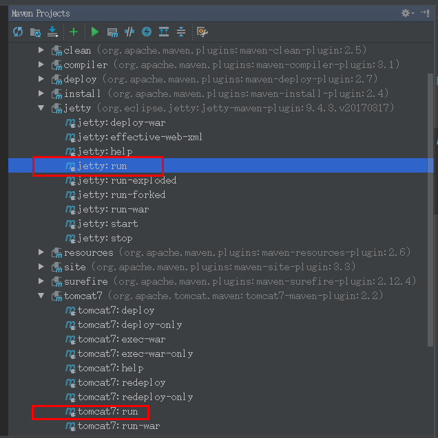Select jetty:help goal
438x438 pixels.
pos(98,152)
